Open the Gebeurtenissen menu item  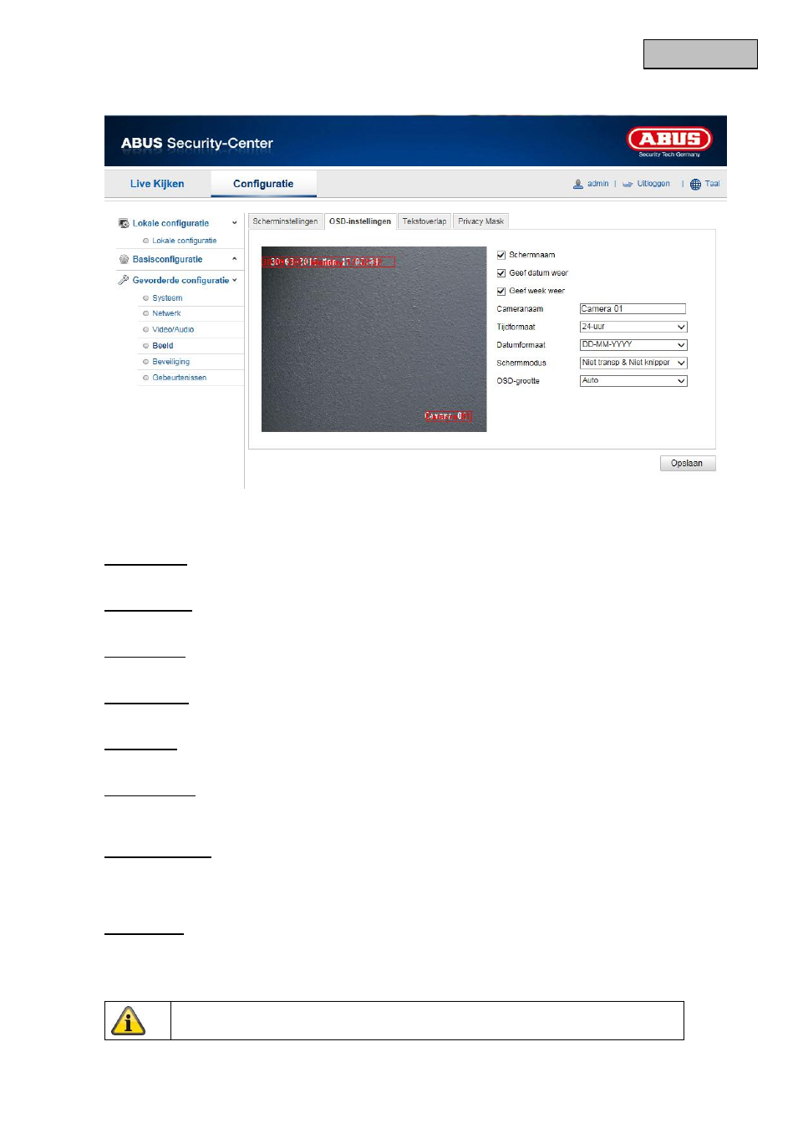click(180, 378)
